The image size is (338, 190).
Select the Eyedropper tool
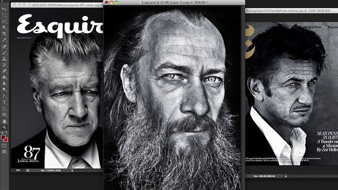pos(4,40)
